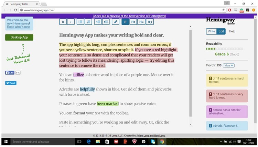The width and height of the screenshot is (258, 147).
Task: Set paragraph style with the P button
Action: (125, 22)
